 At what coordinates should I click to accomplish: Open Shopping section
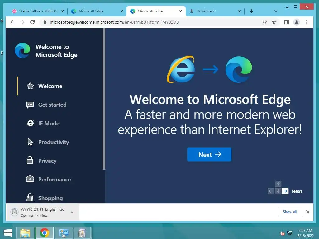(x=50, y=198)
